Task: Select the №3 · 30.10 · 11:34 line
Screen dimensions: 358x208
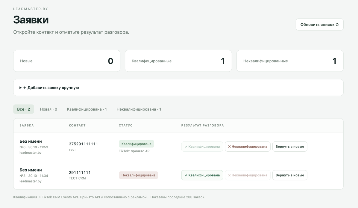Action: [x=34, y=176]
